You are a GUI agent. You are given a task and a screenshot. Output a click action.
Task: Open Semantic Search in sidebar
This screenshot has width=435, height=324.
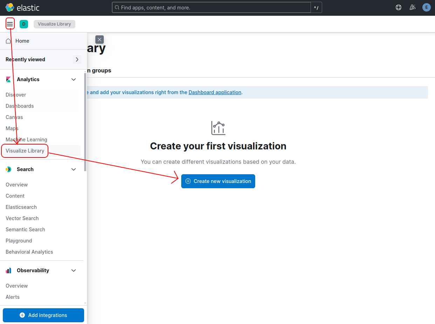click(25, 230)
